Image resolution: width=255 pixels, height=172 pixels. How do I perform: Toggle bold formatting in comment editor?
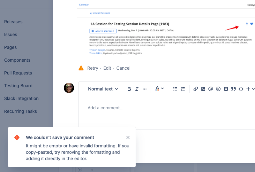pyautogui.click(x=129, y=89)
